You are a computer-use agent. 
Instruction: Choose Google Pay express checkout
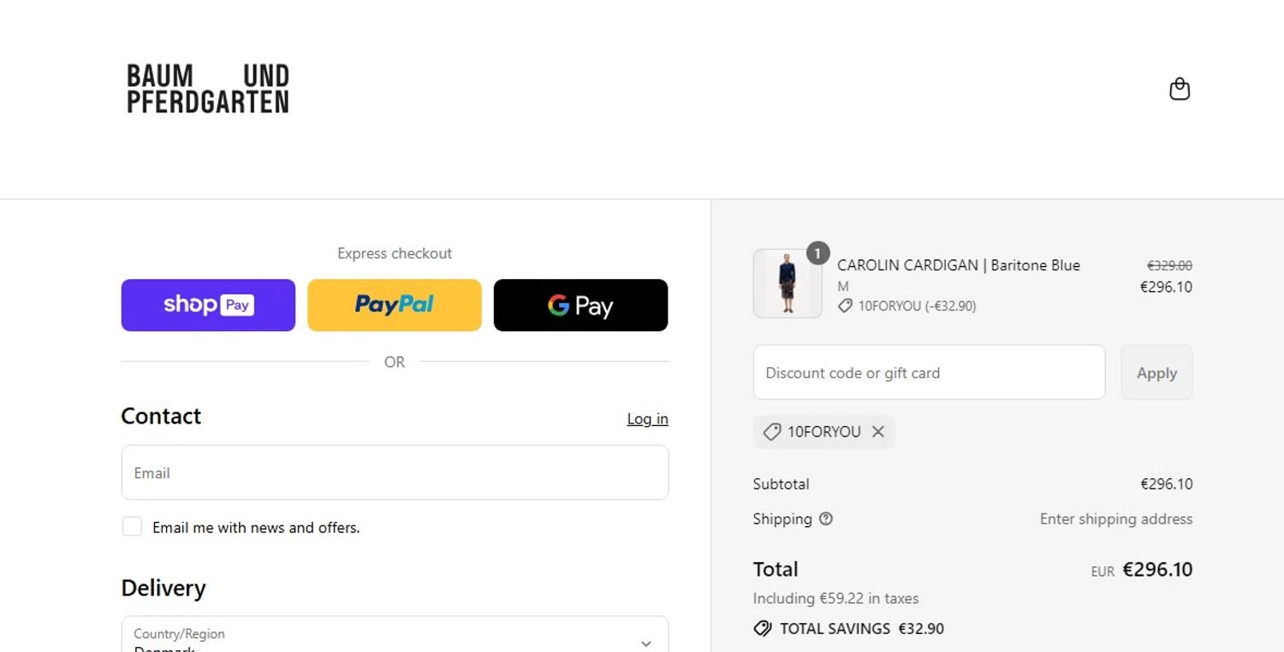click(580, 305)
